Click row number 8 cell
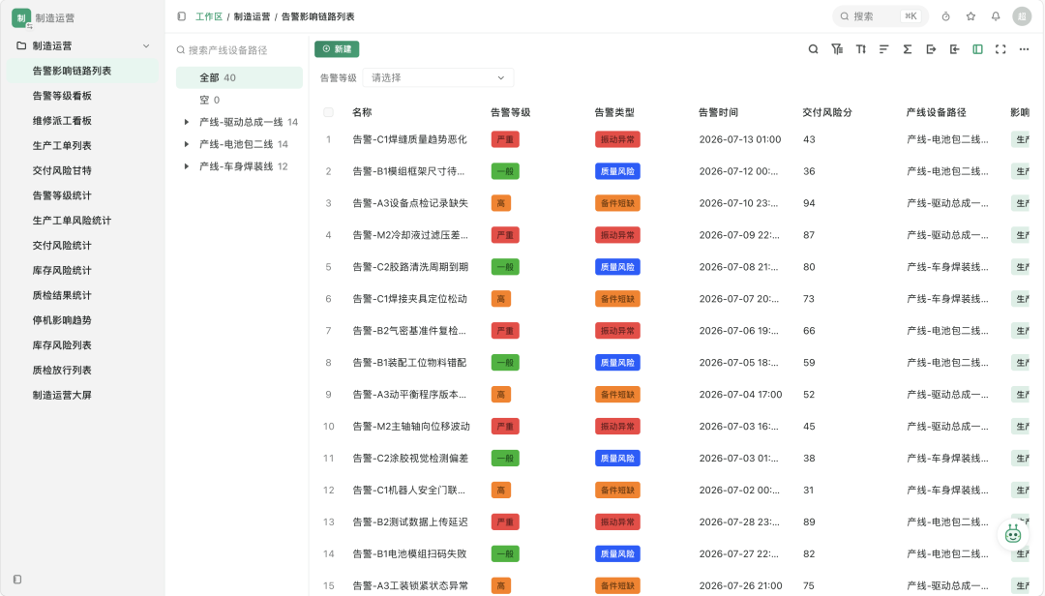Viewport: 1045px width, 596px height. pyautogui.click(x=329, y=363)
